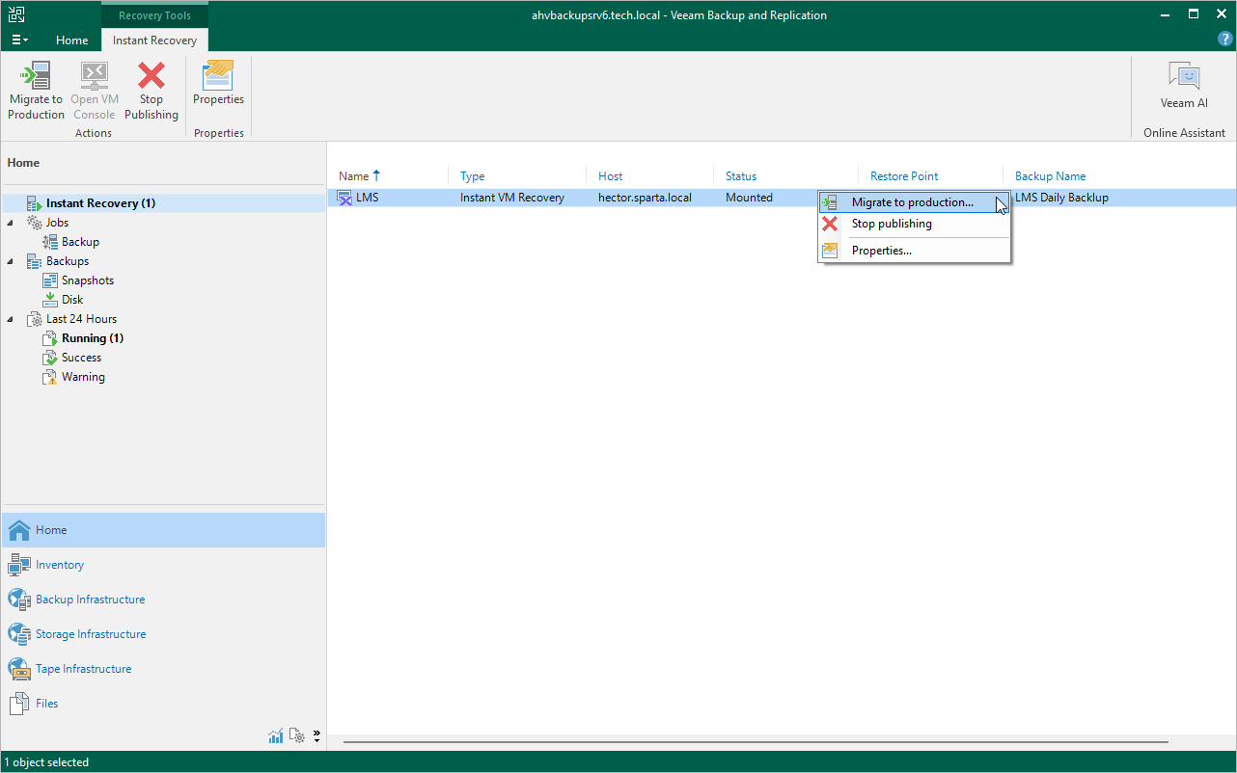Click the horizontal scrollbar below the list
1237x773 pixels.
[756, 742]
